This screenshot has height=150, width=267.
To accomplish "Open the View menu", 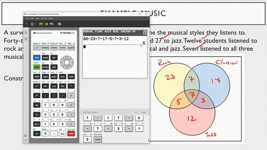I will (x=37, y=18).
